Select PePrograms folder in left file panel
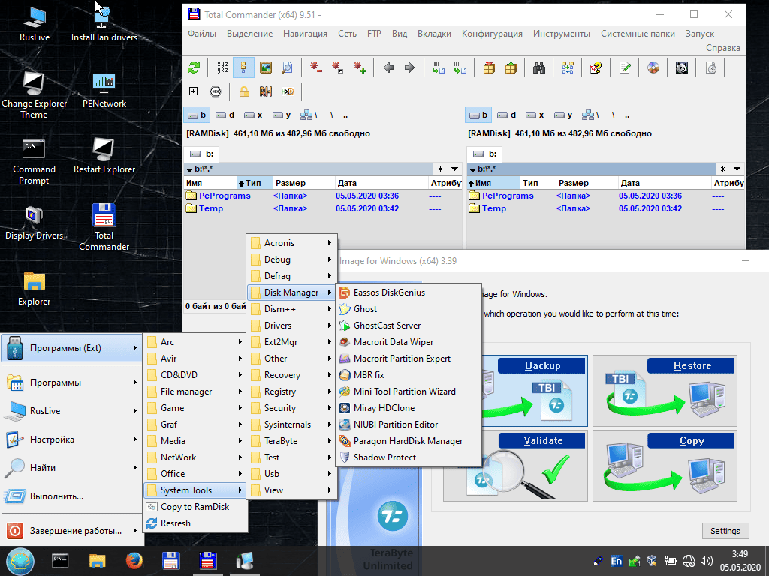 (225, 196)
